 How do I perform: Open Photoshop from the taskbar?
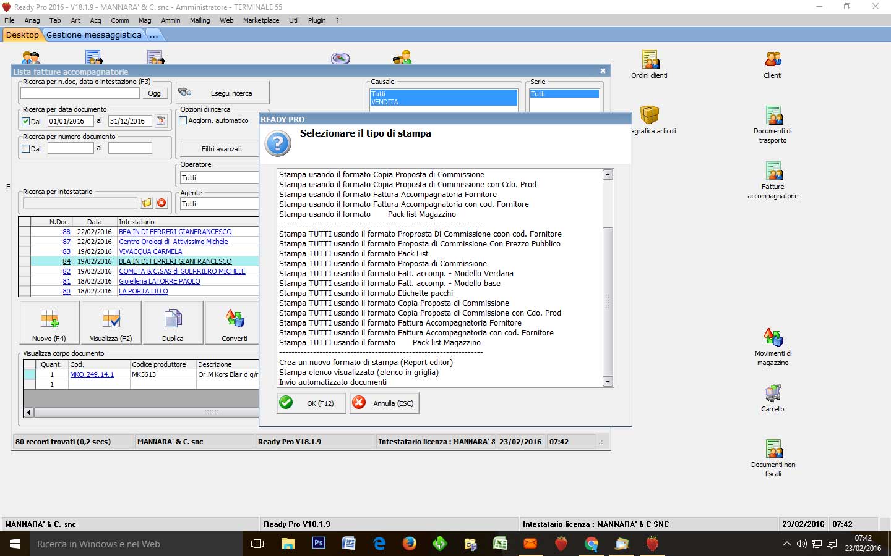[319, 544]
